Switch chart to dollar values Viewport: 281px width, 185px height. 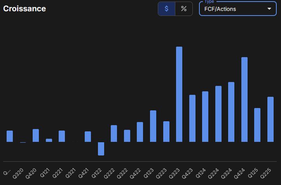(166, 9)
